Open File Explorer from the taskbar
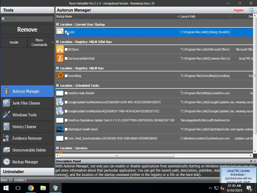 click(43, 188)
